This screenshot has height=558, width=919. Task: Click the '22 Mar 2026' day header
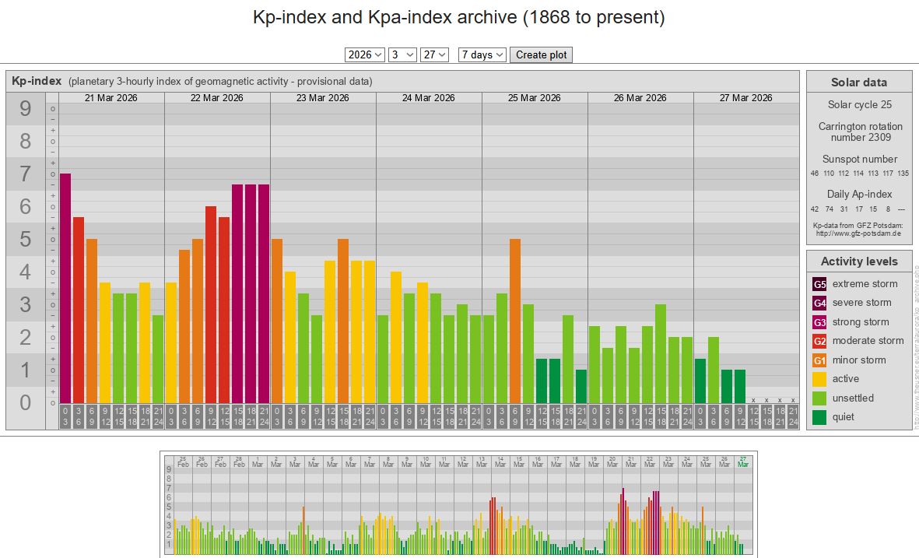coord(217,98)
